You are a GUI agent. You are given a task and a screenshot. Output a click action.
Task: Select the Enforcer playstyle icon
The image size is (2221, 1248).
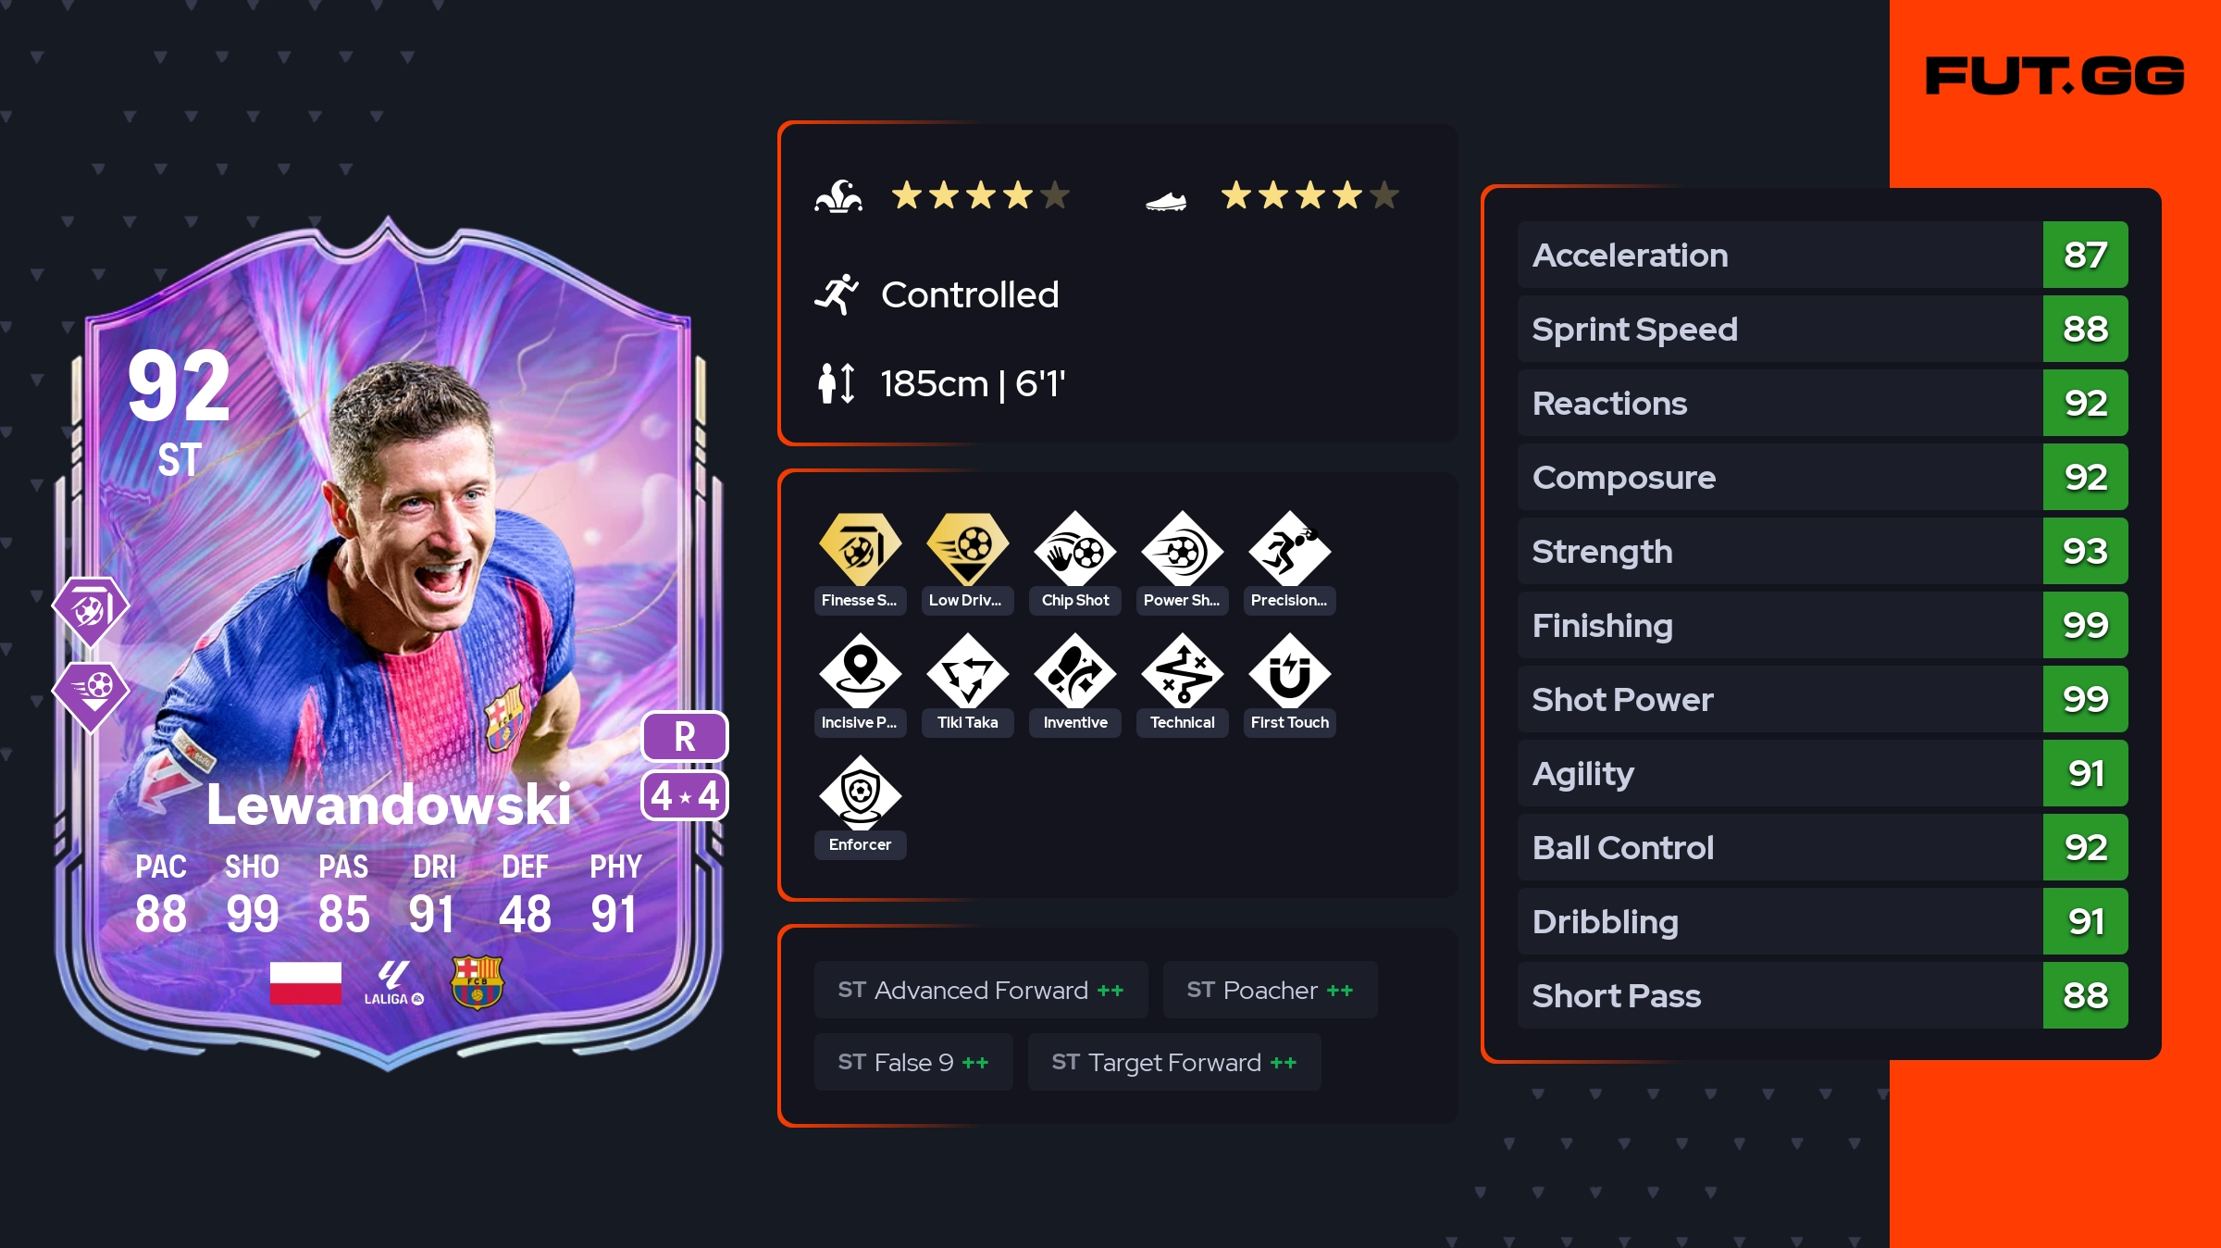860,794
